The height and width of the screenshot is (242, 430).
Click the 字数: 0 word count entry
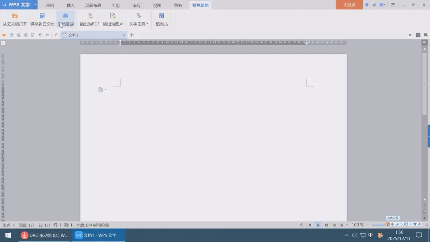tap(82, 225)
